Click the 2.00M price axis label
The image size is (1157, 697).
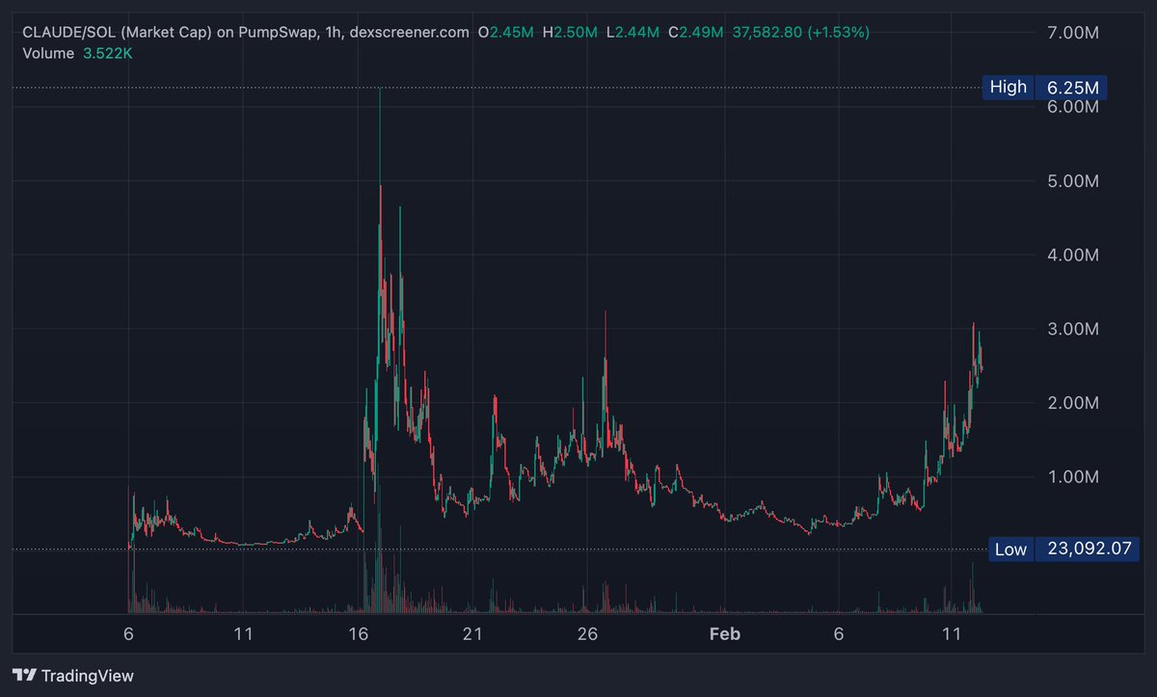point(1072,403)
